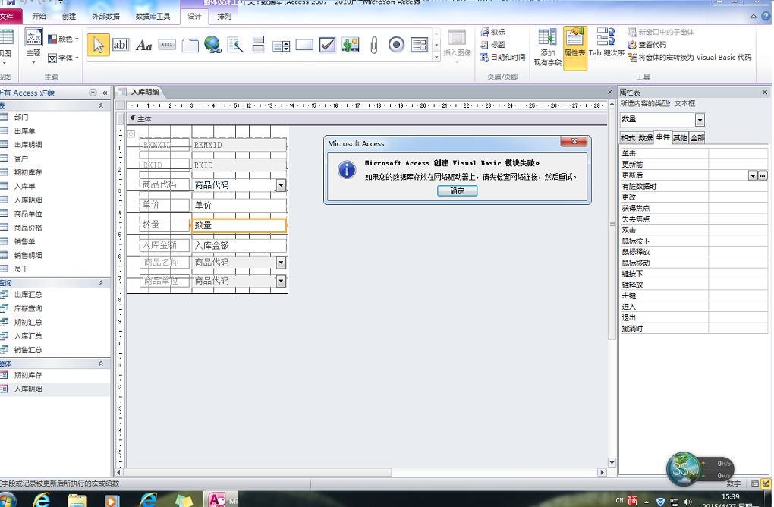774x507 pixels.
Task: Switch to Form View from status bar icon
Action: pos(755,483)
